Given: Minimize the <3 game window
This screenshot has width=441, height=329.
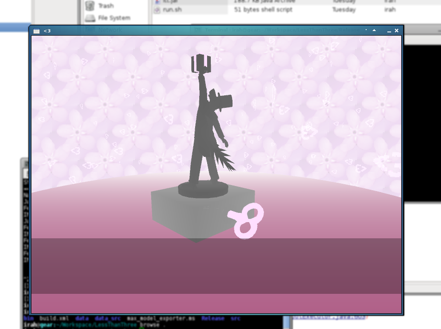Looking at the screenshot, I should (x=389, y=31).
